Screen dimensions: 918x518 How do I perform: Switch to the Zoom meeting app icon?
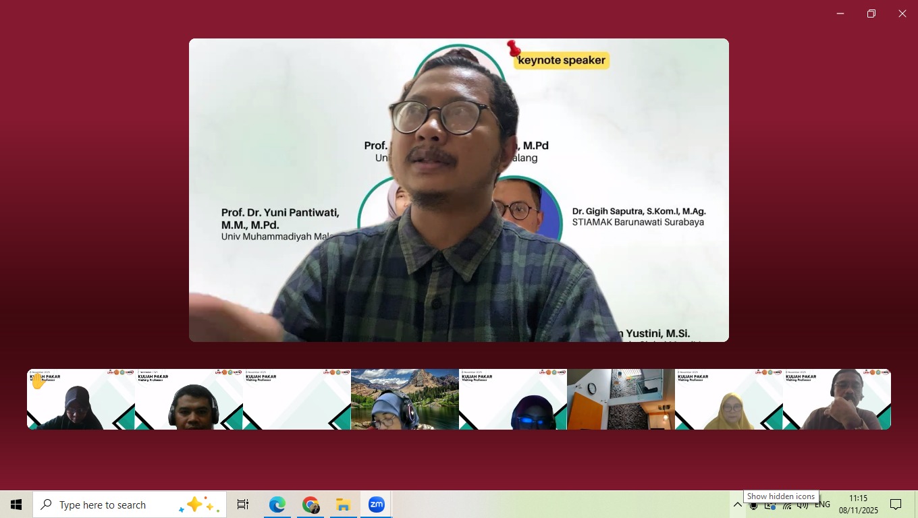[x=376, y=505]
